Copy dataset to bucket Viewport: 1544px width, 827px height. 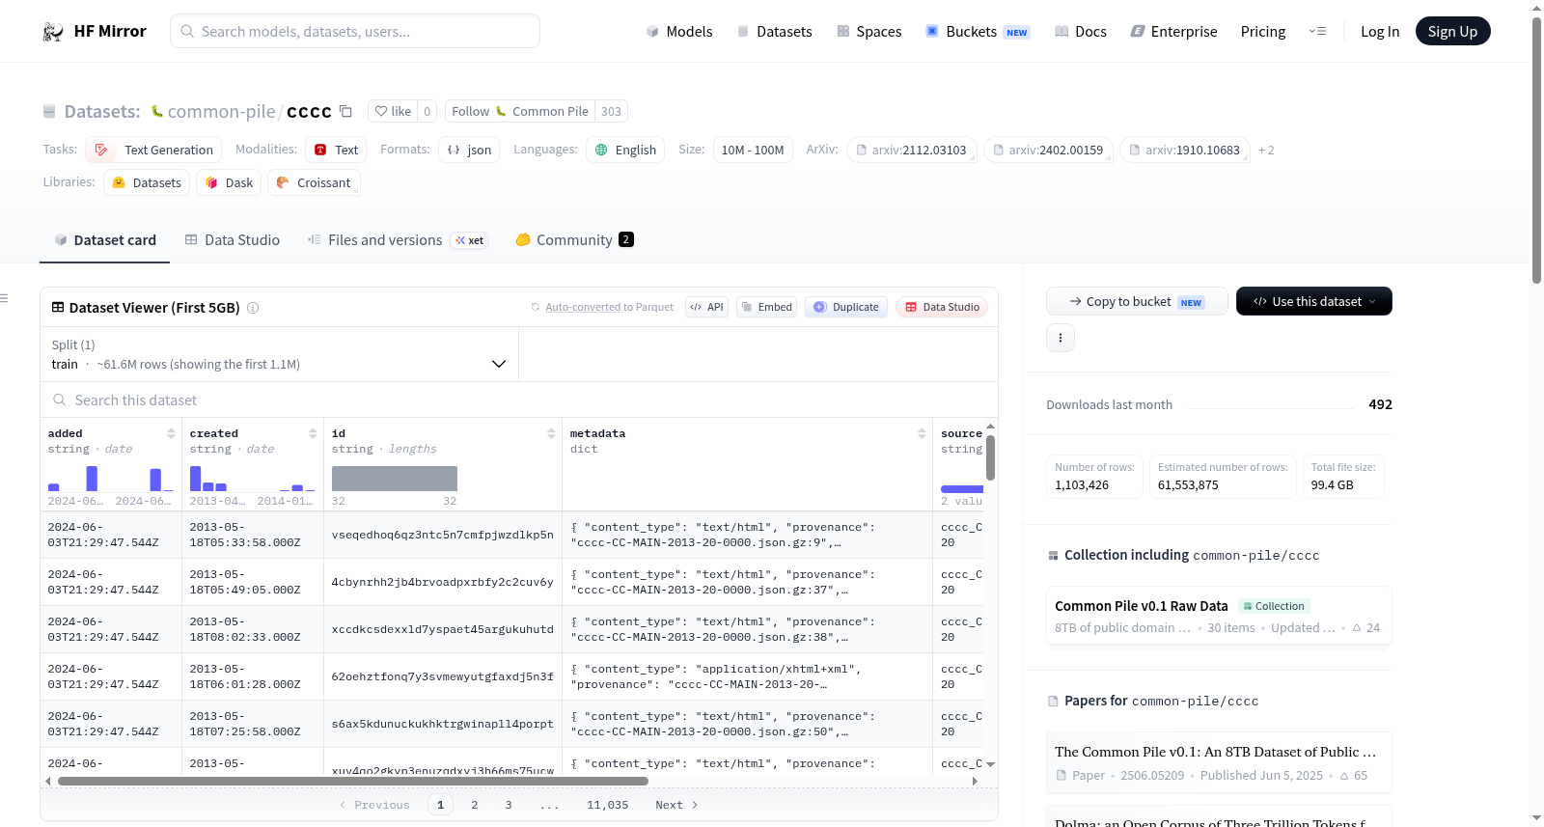[x=1137, y=301]
